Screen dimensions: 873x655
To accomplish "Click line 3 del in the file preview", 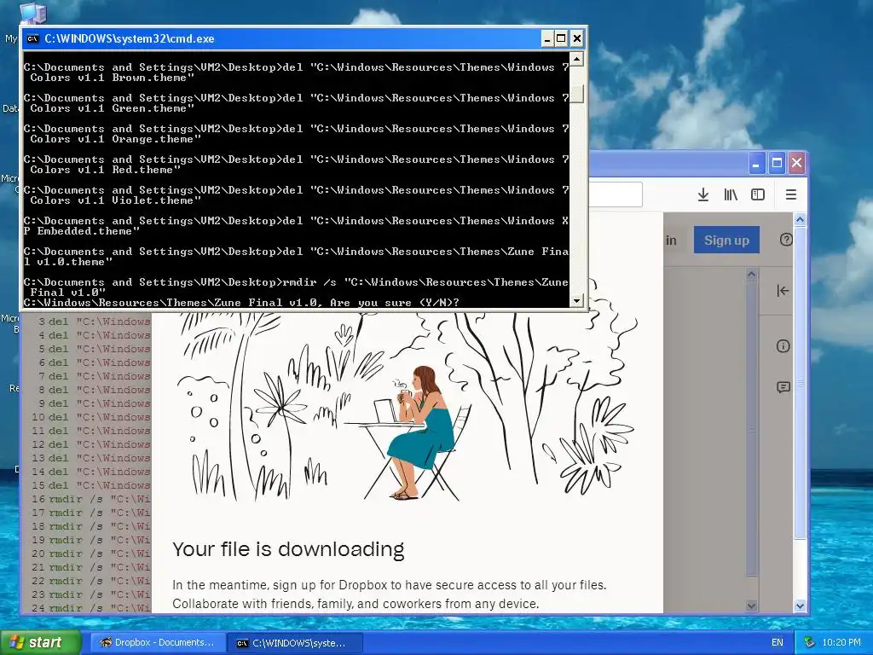I will click(x=94, y=322).
